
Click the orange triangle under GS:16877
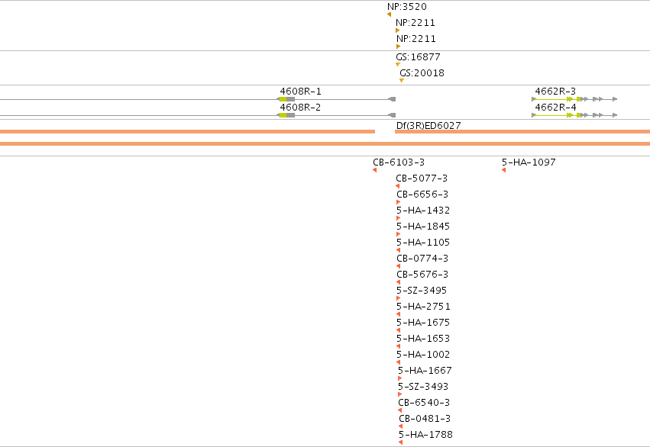tap(397, 65)
